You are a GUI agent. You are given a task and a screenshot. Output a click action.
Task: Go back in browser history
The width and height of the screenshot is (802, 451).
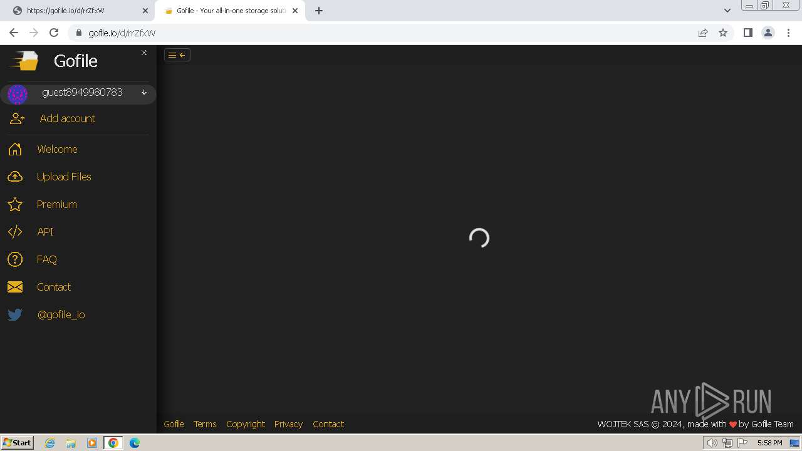pyautogui.click(x=14, y=33)
